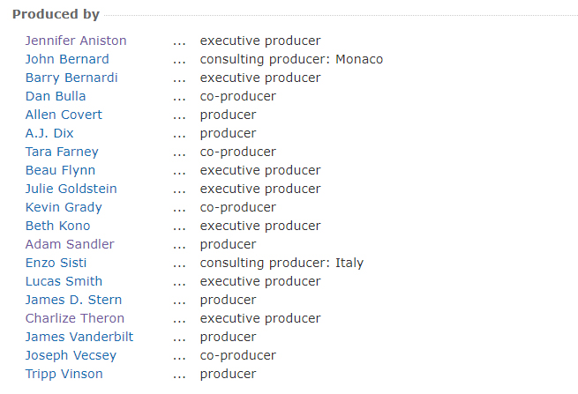Visit James Vanderbilt's page
Screen dimensions: 578x394
click(x=79, y=337)
